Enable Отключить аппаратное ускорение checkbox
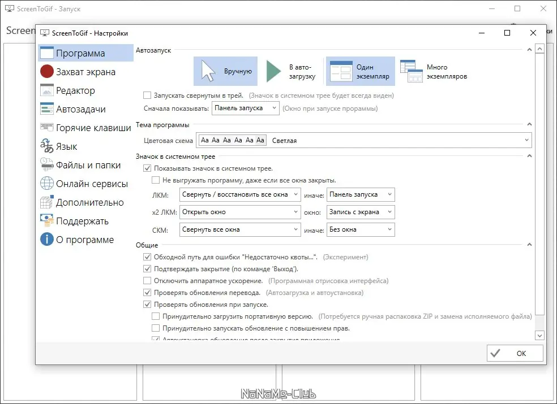557x404 pixels. point(147,280)
